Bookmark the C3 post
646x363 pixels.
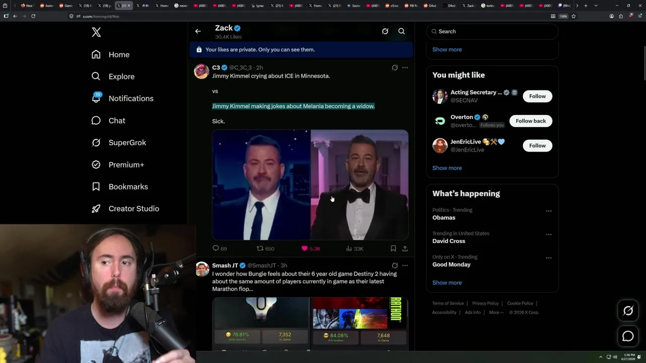point(393,249)
